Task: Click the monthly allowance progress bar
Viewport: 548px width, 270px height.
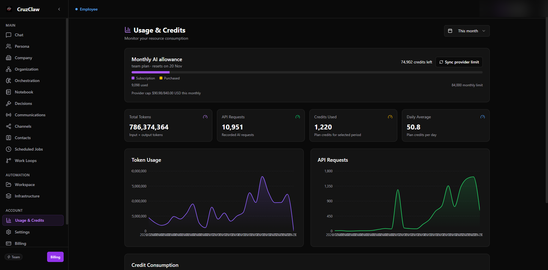Action: pyautogui.click(x=307, y=72)
